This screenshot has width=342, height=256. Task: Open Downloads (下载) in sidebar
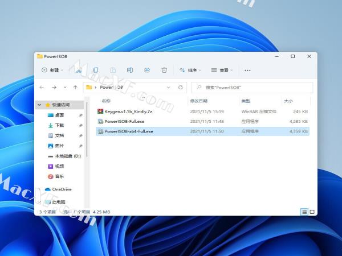pos(59,125)
